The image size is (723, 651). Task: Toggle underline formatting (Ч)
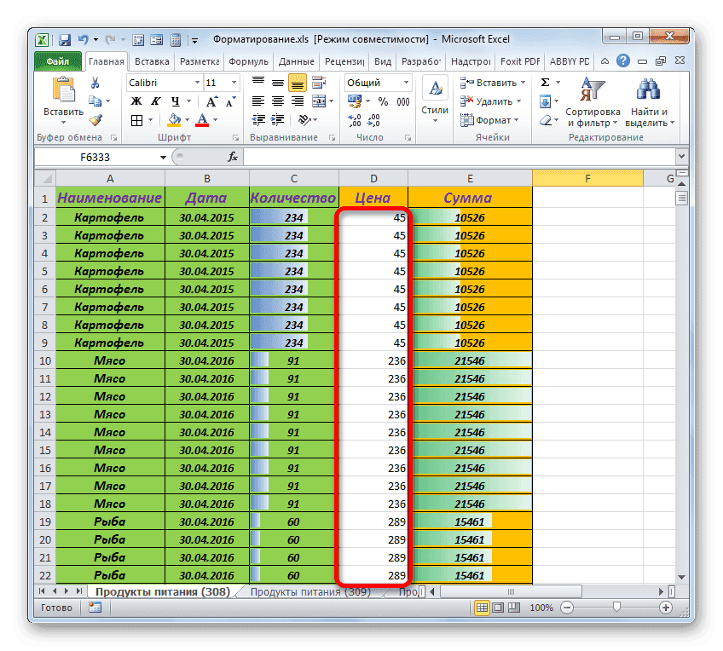click(175, 102)
